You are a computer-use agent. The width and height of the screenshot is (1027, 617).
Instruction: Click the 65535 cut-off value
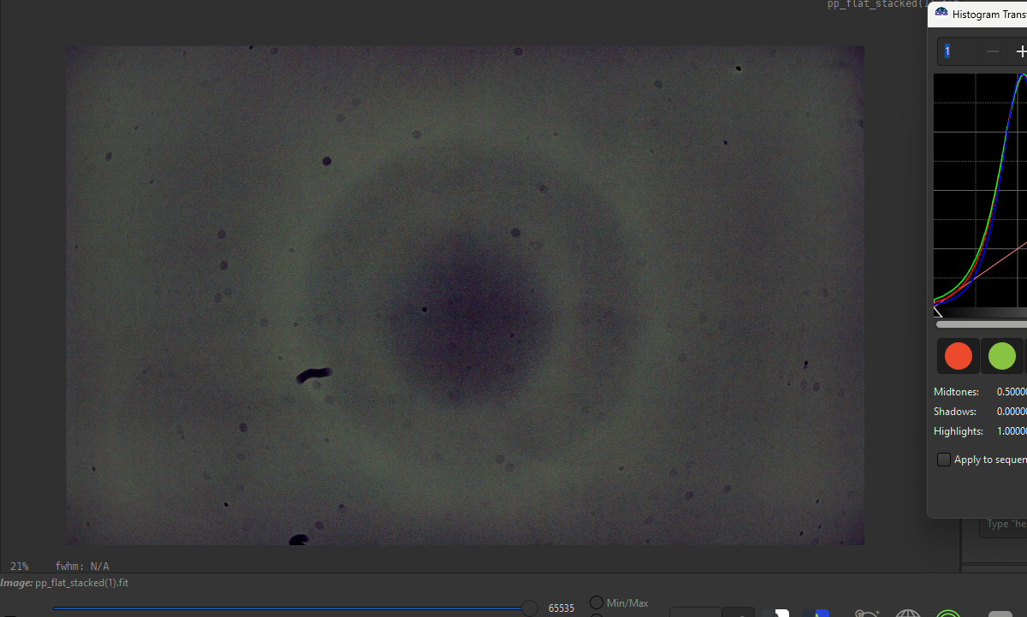(561, 608)
